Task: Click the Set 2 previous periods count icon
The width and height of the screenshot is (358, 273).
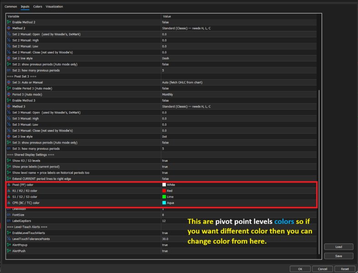Action: 9,71
